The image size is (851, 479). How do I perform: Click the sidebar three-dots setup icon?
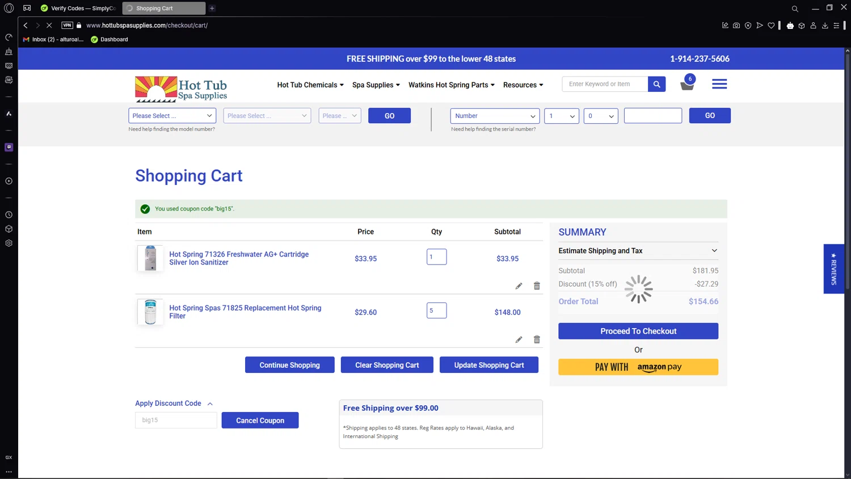click(x=9, y=472)
